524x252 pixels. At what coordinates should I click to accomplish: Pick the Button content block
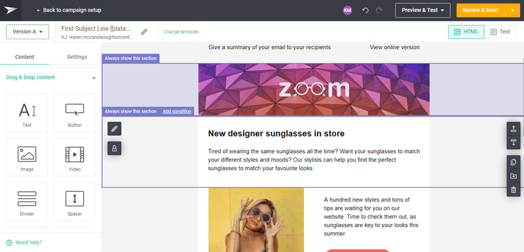coord(75,113)
